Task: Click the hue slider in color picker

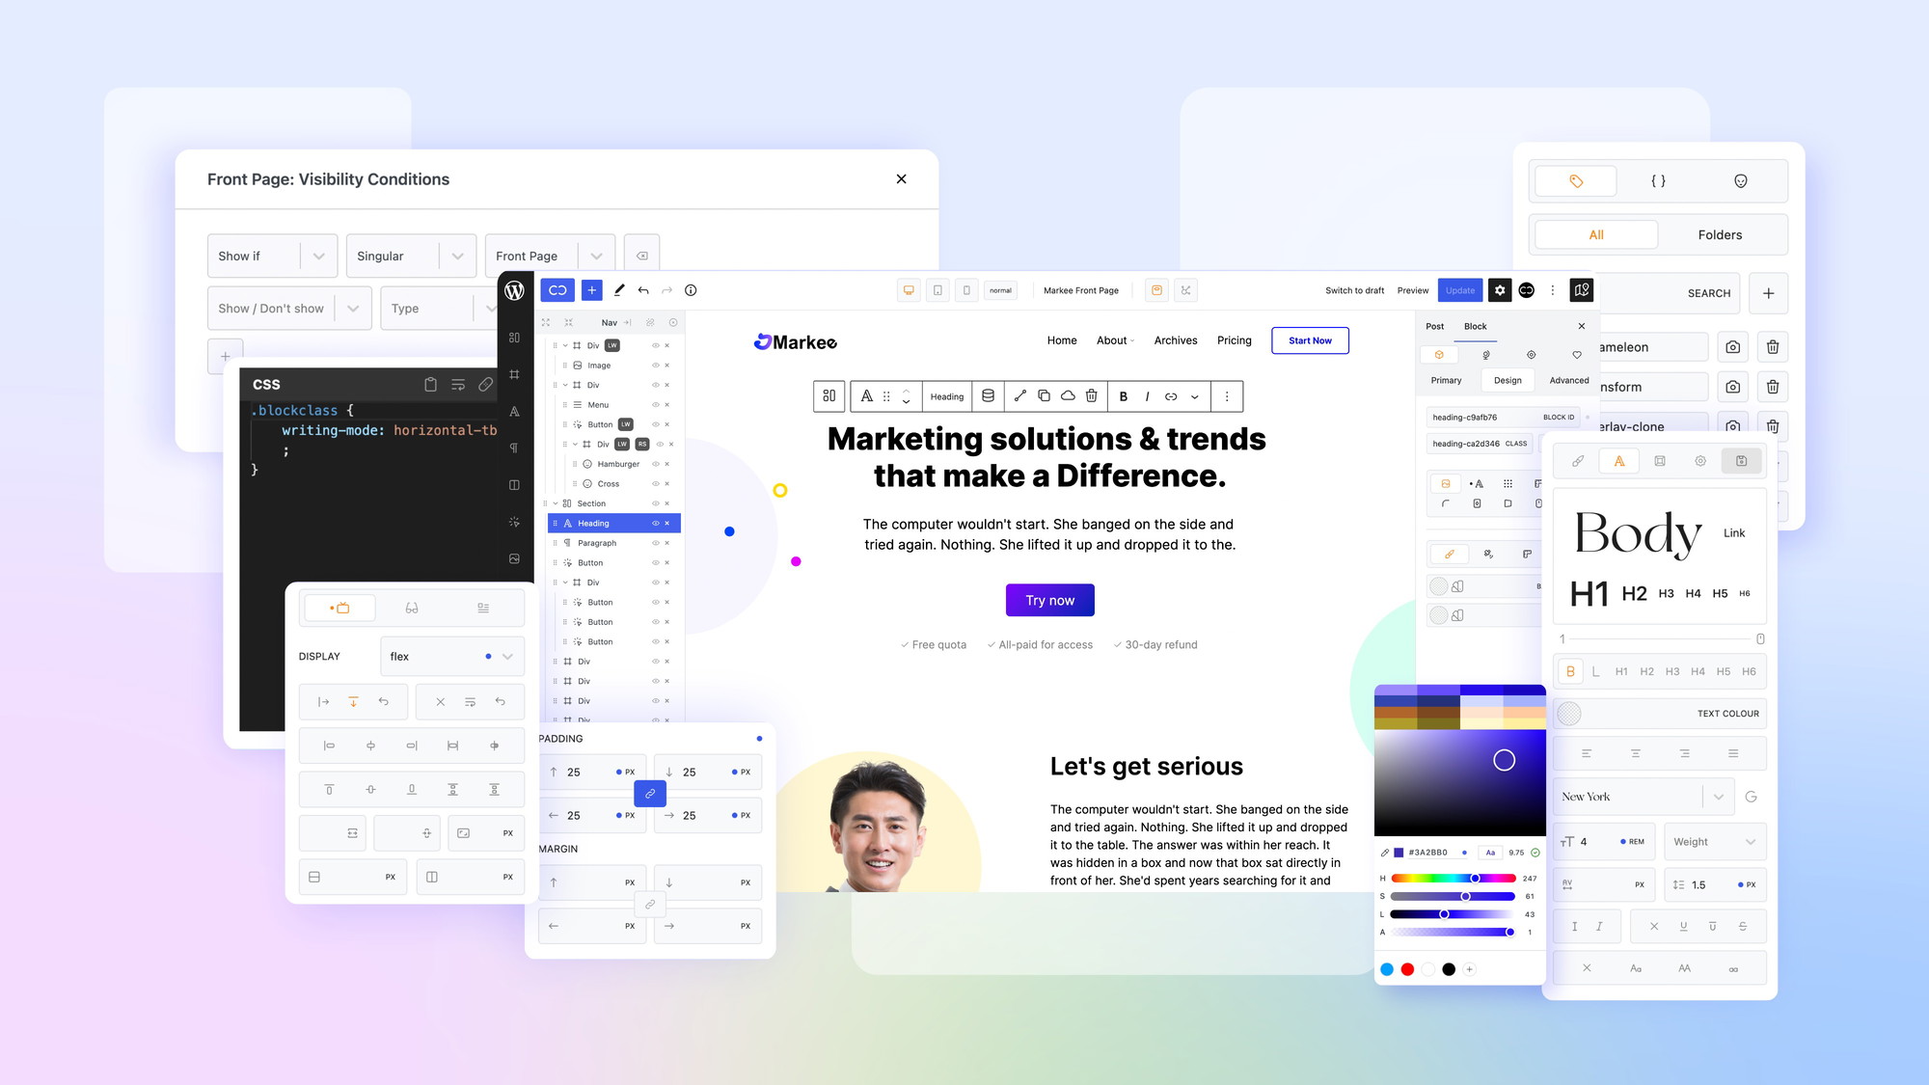Action: pyautogui.click(x=1453, y=879)
